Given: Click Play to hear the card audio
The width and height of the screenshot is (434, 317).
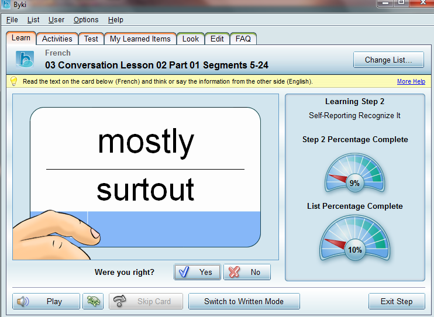Looking at the screenshot, I should (x=46, y=301).
